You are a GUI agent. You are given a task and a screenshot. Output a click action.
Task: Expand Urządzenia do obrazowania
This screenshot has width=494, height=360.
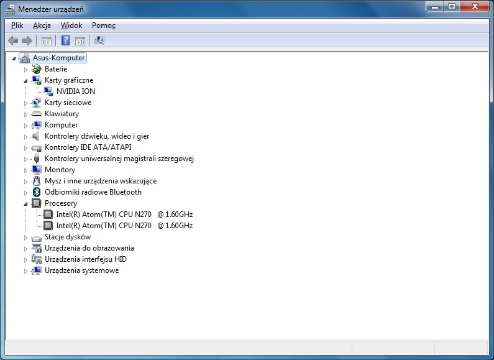click(26, 249)
